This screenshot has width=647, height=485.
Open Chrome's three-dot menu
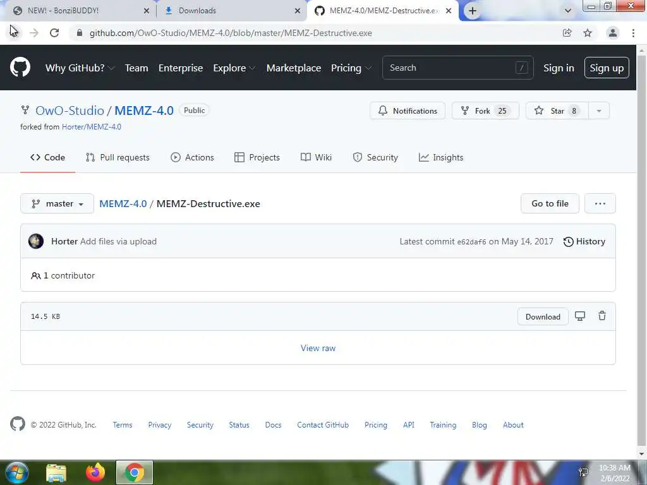[633, 33]
